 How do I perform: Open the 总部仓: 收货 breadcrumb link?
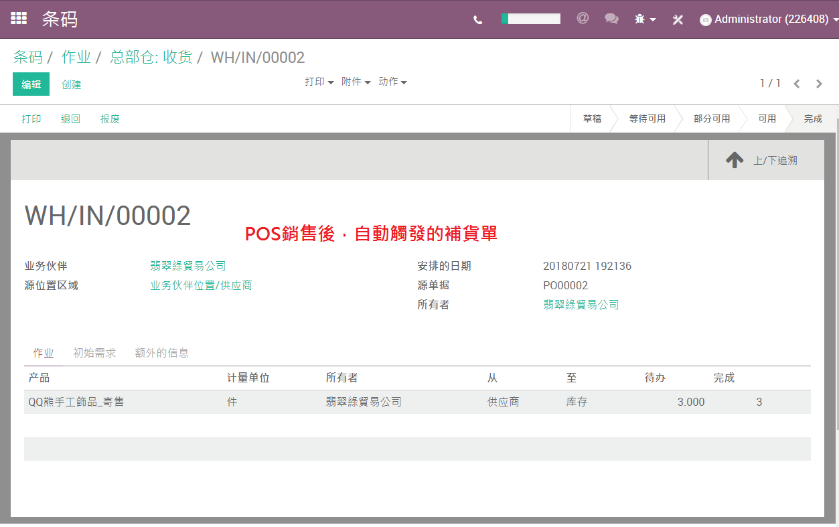[151, 58]
